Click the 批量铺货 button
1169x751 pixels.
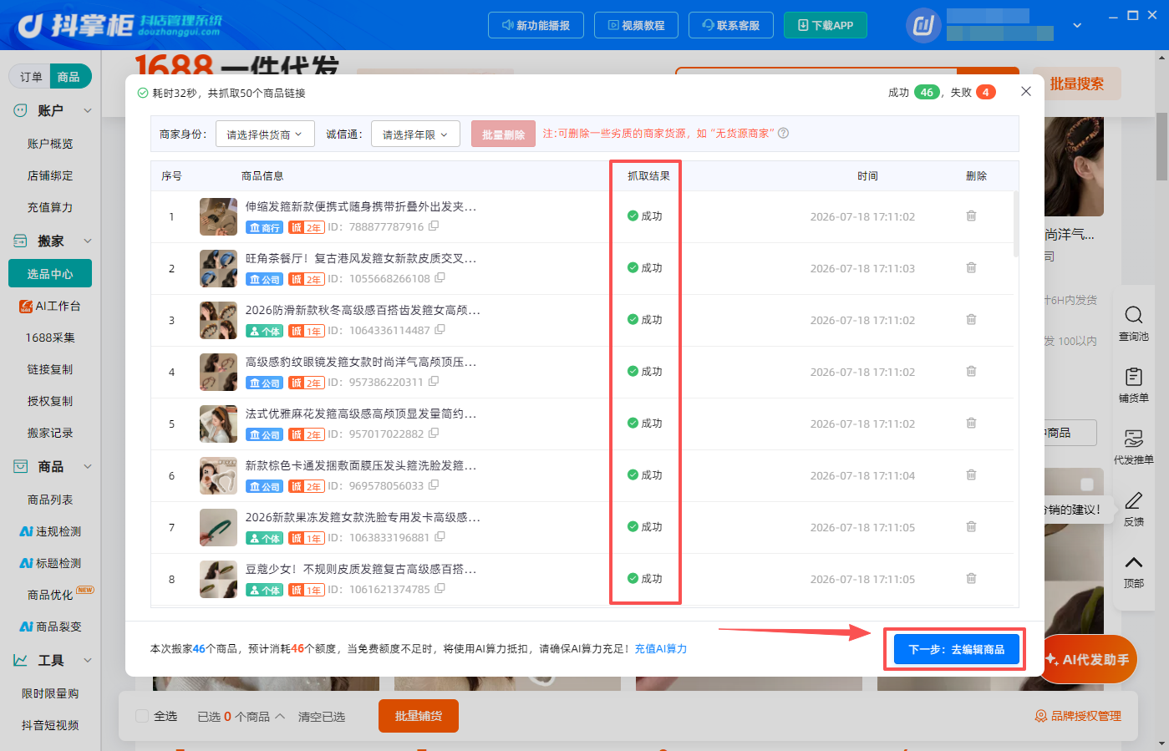[419, 716]
